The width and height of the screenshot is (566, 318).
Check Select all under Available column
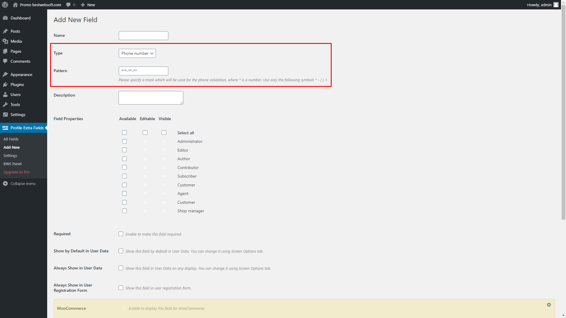124,132
